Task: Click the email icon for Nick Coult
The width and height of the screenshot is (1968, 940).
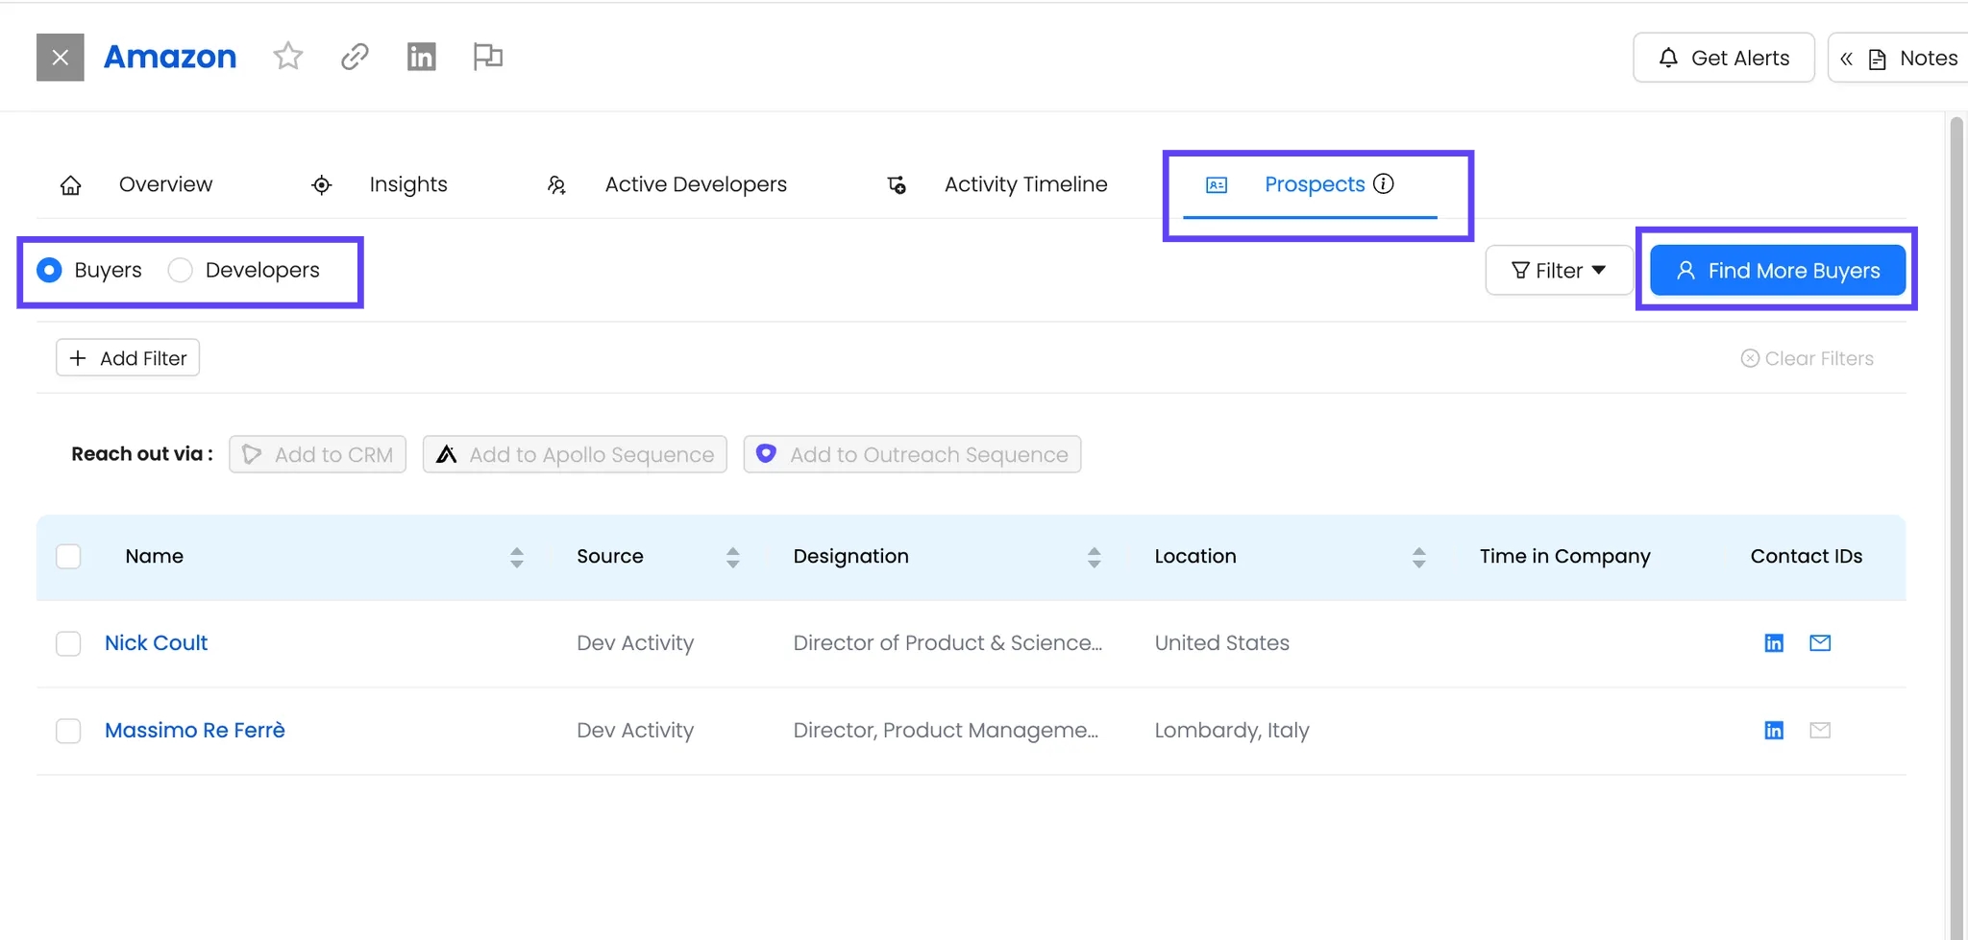Action: pos(1820,643)
